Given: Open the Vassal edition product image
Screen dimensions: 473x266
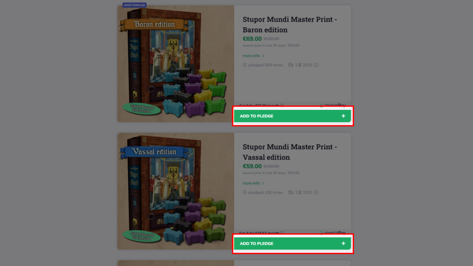Looking at the screenshot, I should click(176, 191).
